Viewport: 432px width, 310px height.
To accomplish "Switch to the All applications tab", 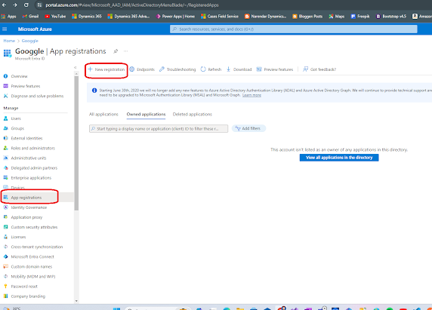I will pos(103,114).
